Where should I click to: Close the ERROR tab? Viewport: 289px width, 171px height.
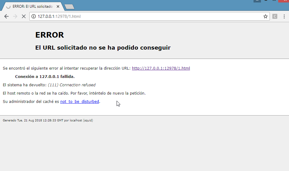click(58, 6)
